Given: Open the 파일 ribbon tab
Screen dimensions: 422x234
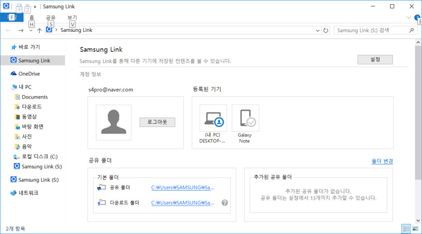Looking at the screenshot, I should pyautogui.click(x=11, y=17).
